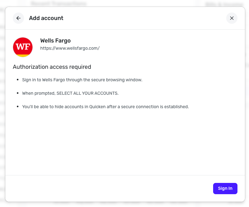Close the Add account dialog
Viewport: 249px width, 207px height.
point(232,18)
